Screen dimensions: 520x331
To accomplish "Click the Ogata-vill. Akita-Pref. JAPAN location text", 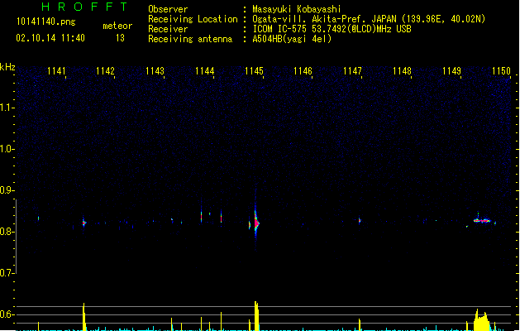I will (369, 19).
